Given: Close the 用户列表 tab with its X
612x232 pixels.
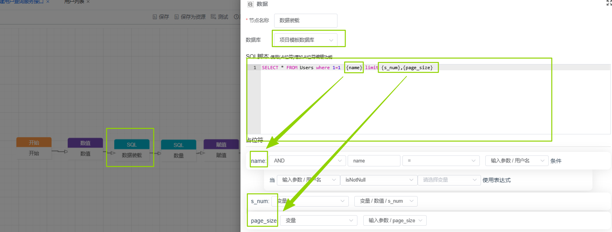Looking at the screenshot, I should (88, 2).
